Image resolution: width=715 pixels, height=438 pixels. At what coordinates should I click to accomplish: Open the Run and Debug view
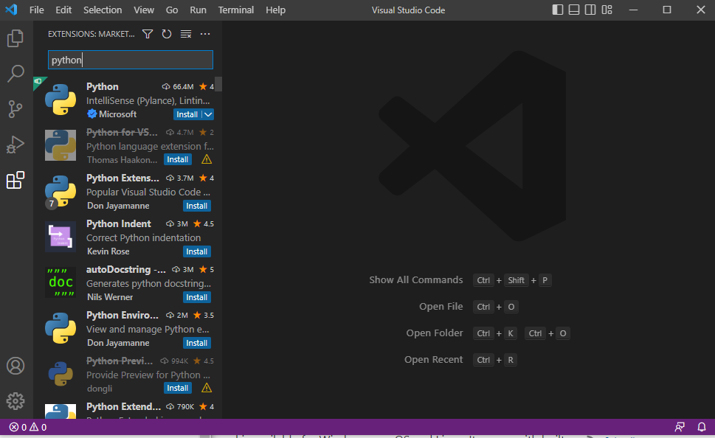click(x=15, y=145)
